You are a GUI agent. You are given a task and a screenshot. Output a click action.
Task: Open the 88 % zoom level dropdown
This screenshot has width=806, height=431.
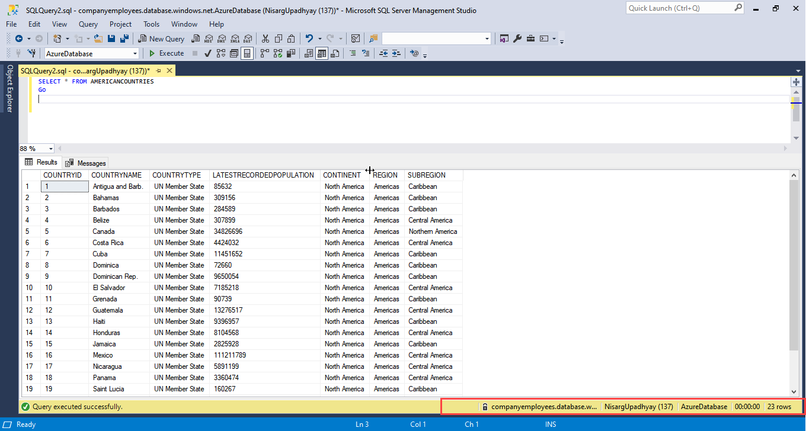pyautogui.click(x=50, y=149)
